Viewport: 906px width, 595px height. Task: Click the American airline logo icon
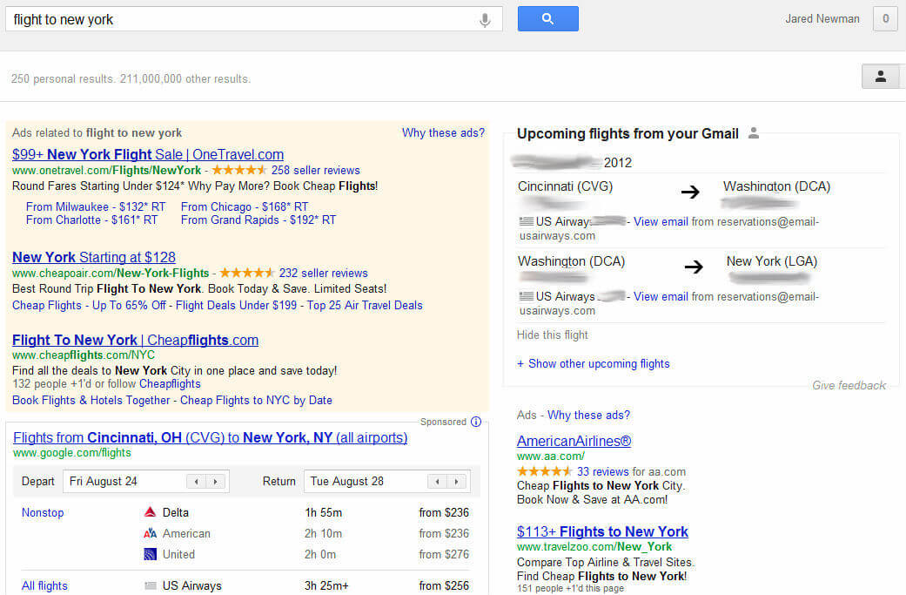(x=150, y=533)
